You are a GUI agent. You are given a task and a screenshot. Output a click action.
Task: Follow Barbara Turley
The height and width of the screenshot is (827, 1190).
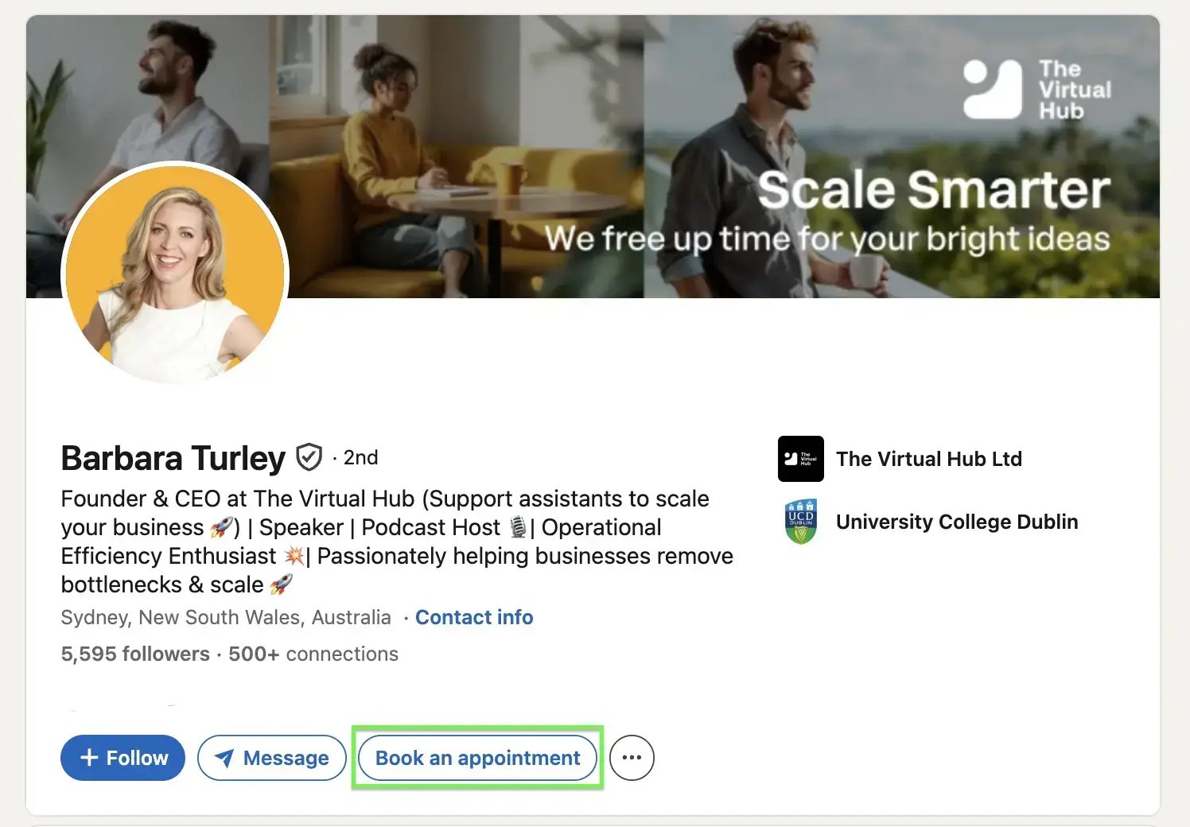(x=122, y=758)
